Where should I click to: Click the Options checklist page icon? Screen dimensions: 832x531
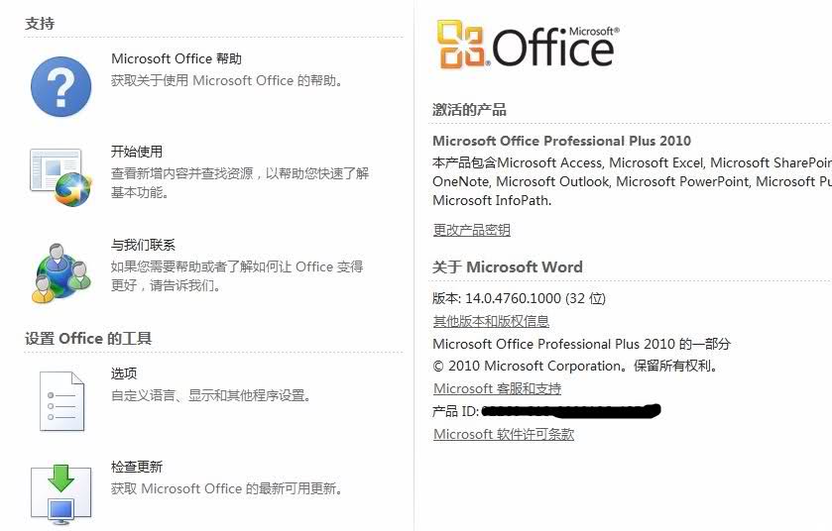61,400
